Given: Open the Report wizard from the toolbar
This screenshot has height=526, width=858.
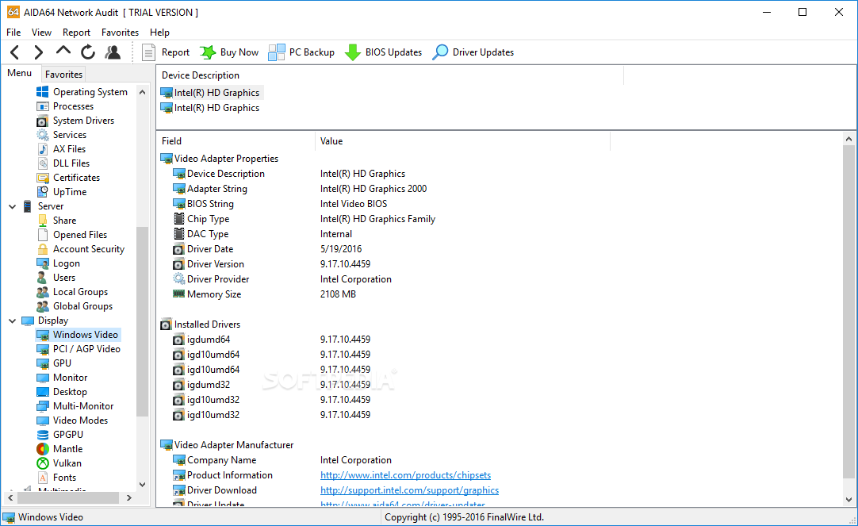Looking at the screenshot, I should 166,52.
